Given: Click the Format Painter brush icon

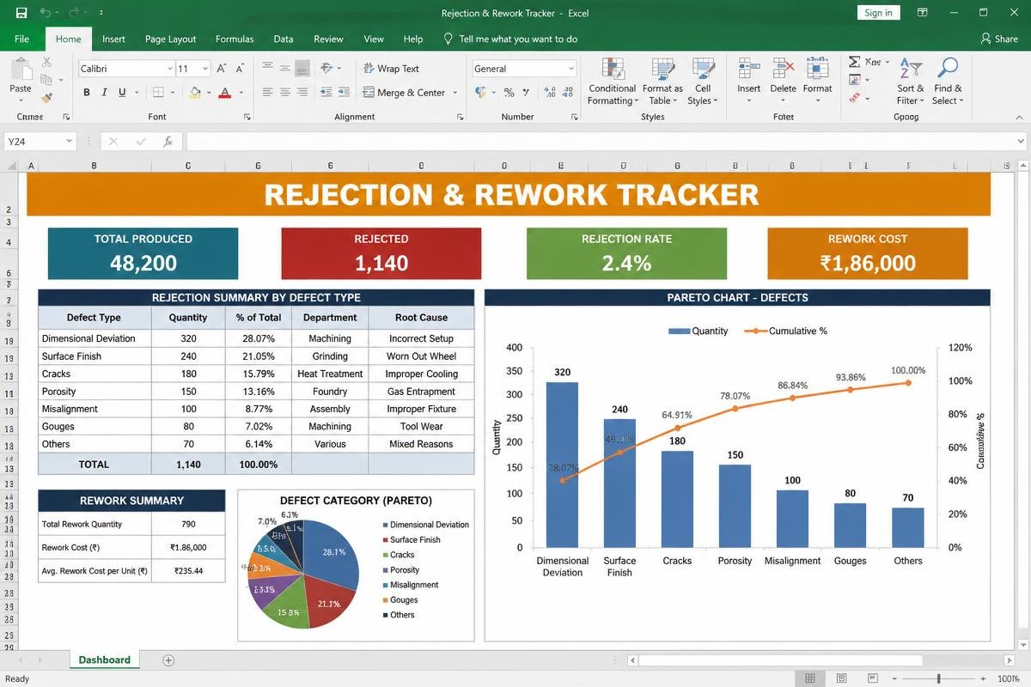Looking at the screenshot, I should click(46, 98).
